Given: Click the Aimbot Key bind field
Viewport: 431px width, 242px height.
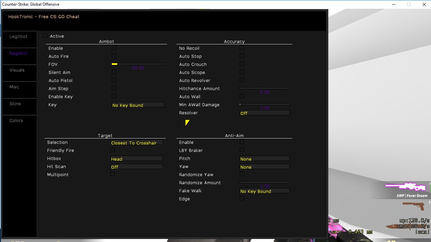Looking at the screenshot, I should [138, 105].
